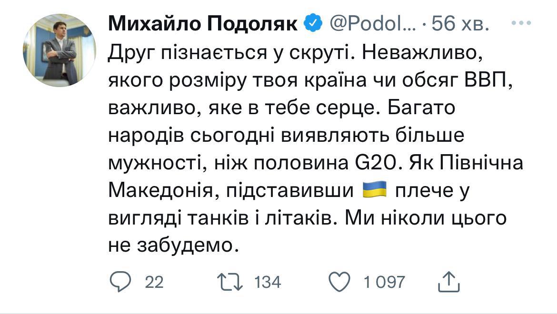This screenshot has width=557, height=314.
Task: Click the like count 1 097
Action: [x=384, y=282]
